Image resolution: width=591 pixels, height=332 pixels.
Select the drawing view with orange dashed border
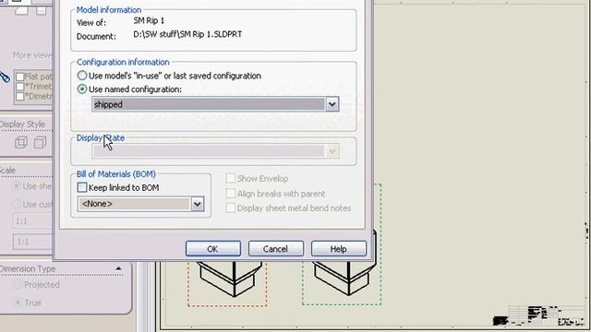tap(227, 282)
